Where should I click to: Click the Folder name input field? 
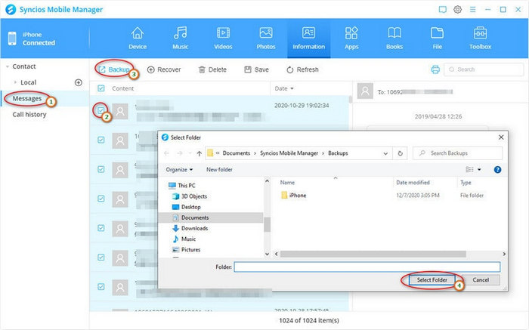pyautogui.click(x=367, y=267)
